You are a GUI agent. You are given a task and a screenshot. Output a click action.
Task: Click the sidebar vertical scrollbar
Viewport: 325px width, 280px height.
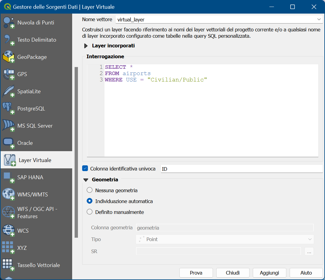pyautogui.click(x=76, y=152)
